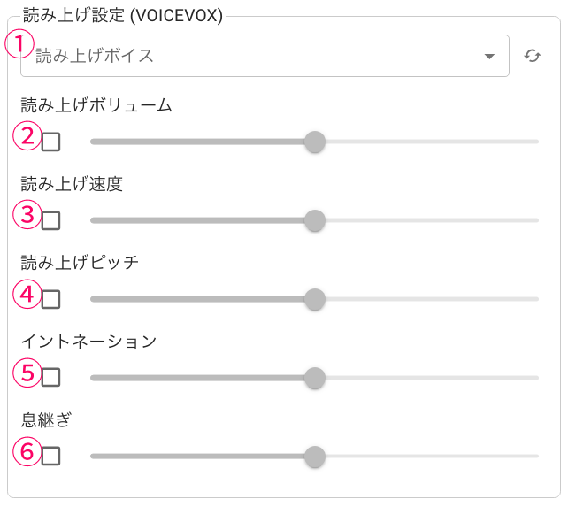Enable the 息継ぎ checkbox
Image resolution: width=568 pixels, height=507 pixels.
(51, 457)
